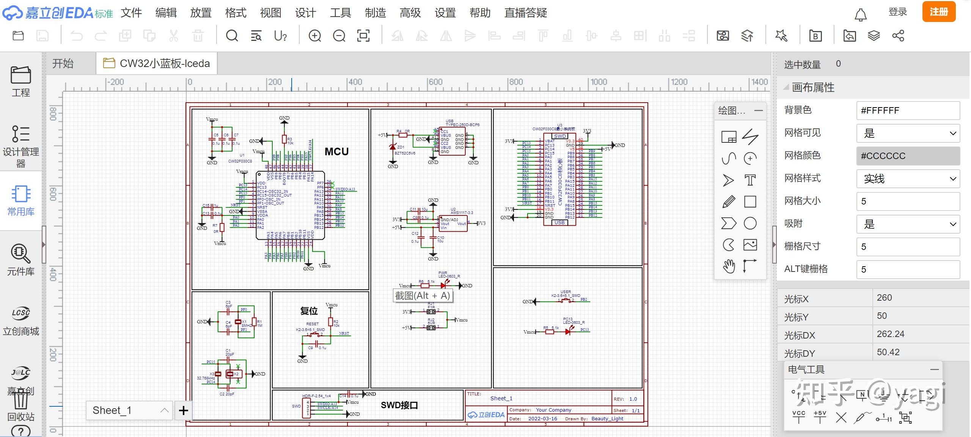The image size is (971, 437).
Task: Open the 设计 Design menu
Action: pyautogui.click(x=306, y=13)
